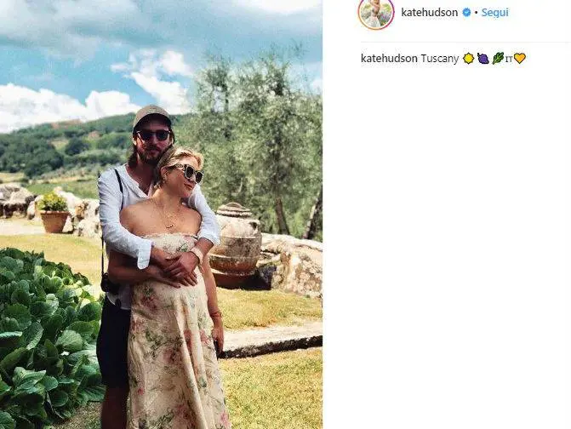Click the yellow sun emoji
Viewport: 571px width, 429px height.
point(468,58)
